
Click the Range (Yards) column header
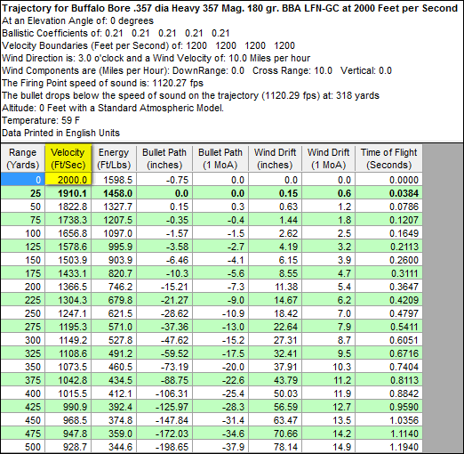pyautogui.click(x=23, y=158)
